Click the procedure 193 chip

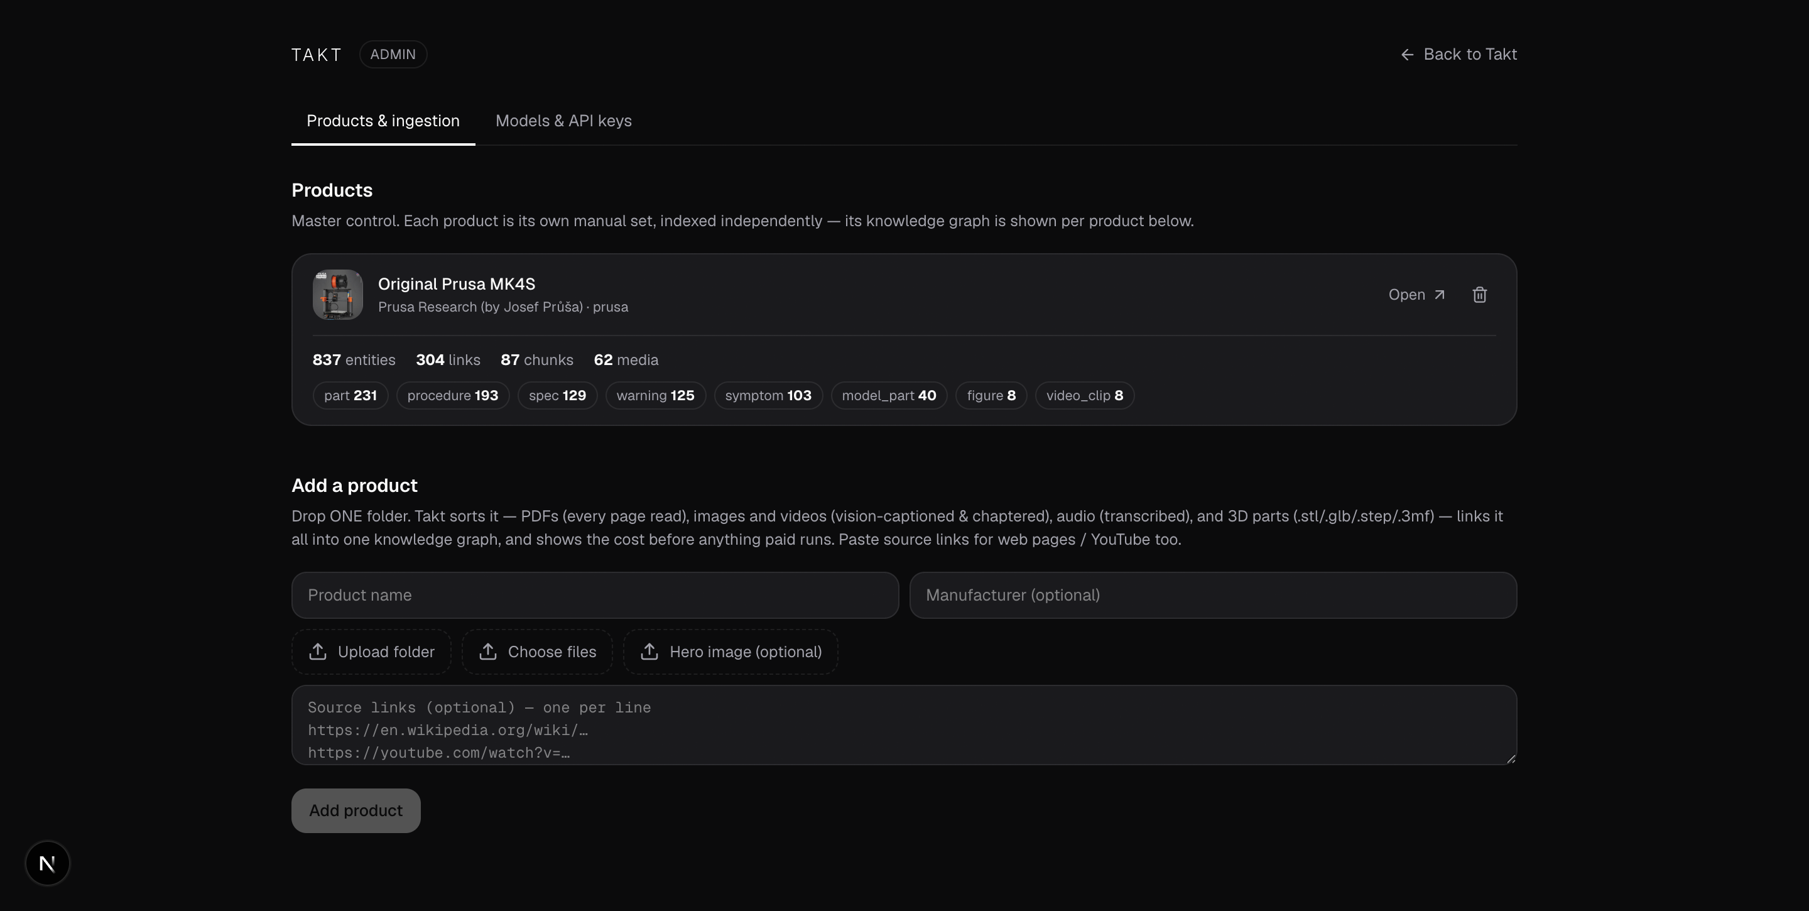452,395
